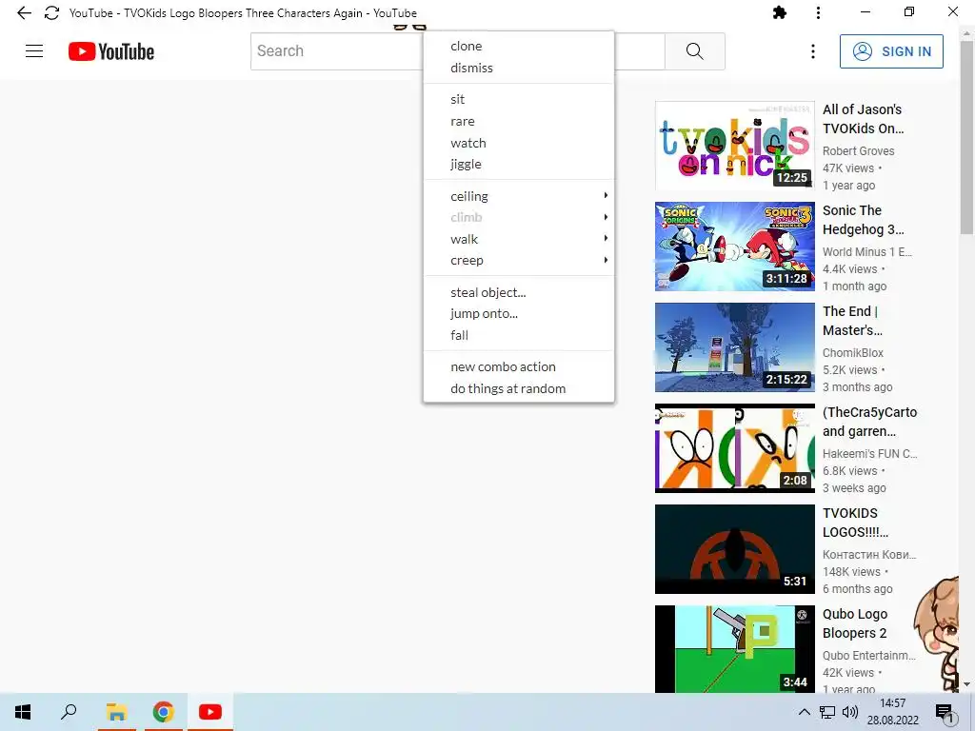Open the TVOKids on Nick video thumbnail
The image size is (975, 731).
tap(734, 146)
